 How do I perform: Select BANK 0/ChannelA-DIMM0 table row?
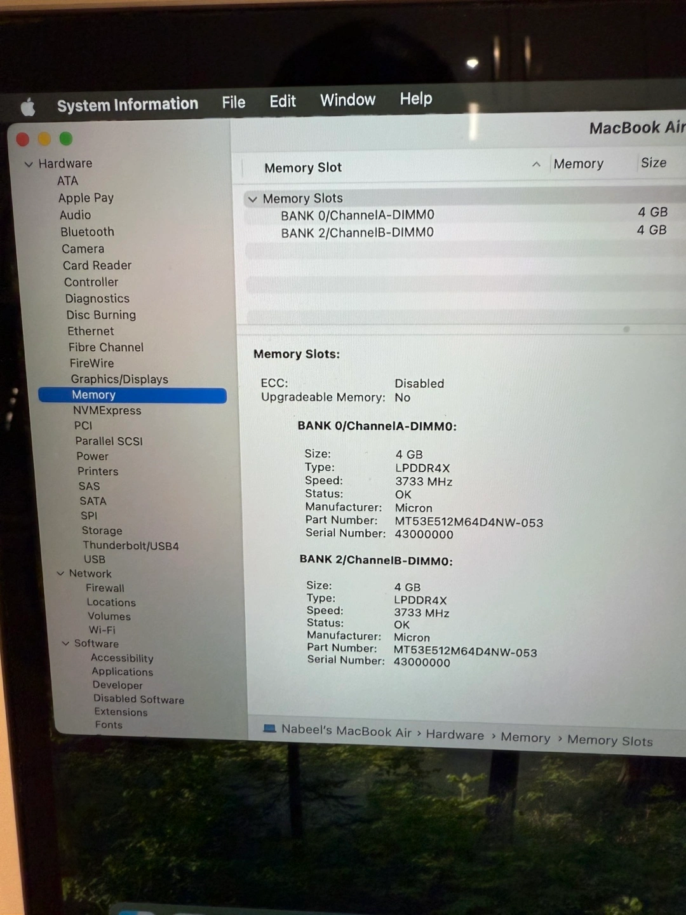click(465, 214)
